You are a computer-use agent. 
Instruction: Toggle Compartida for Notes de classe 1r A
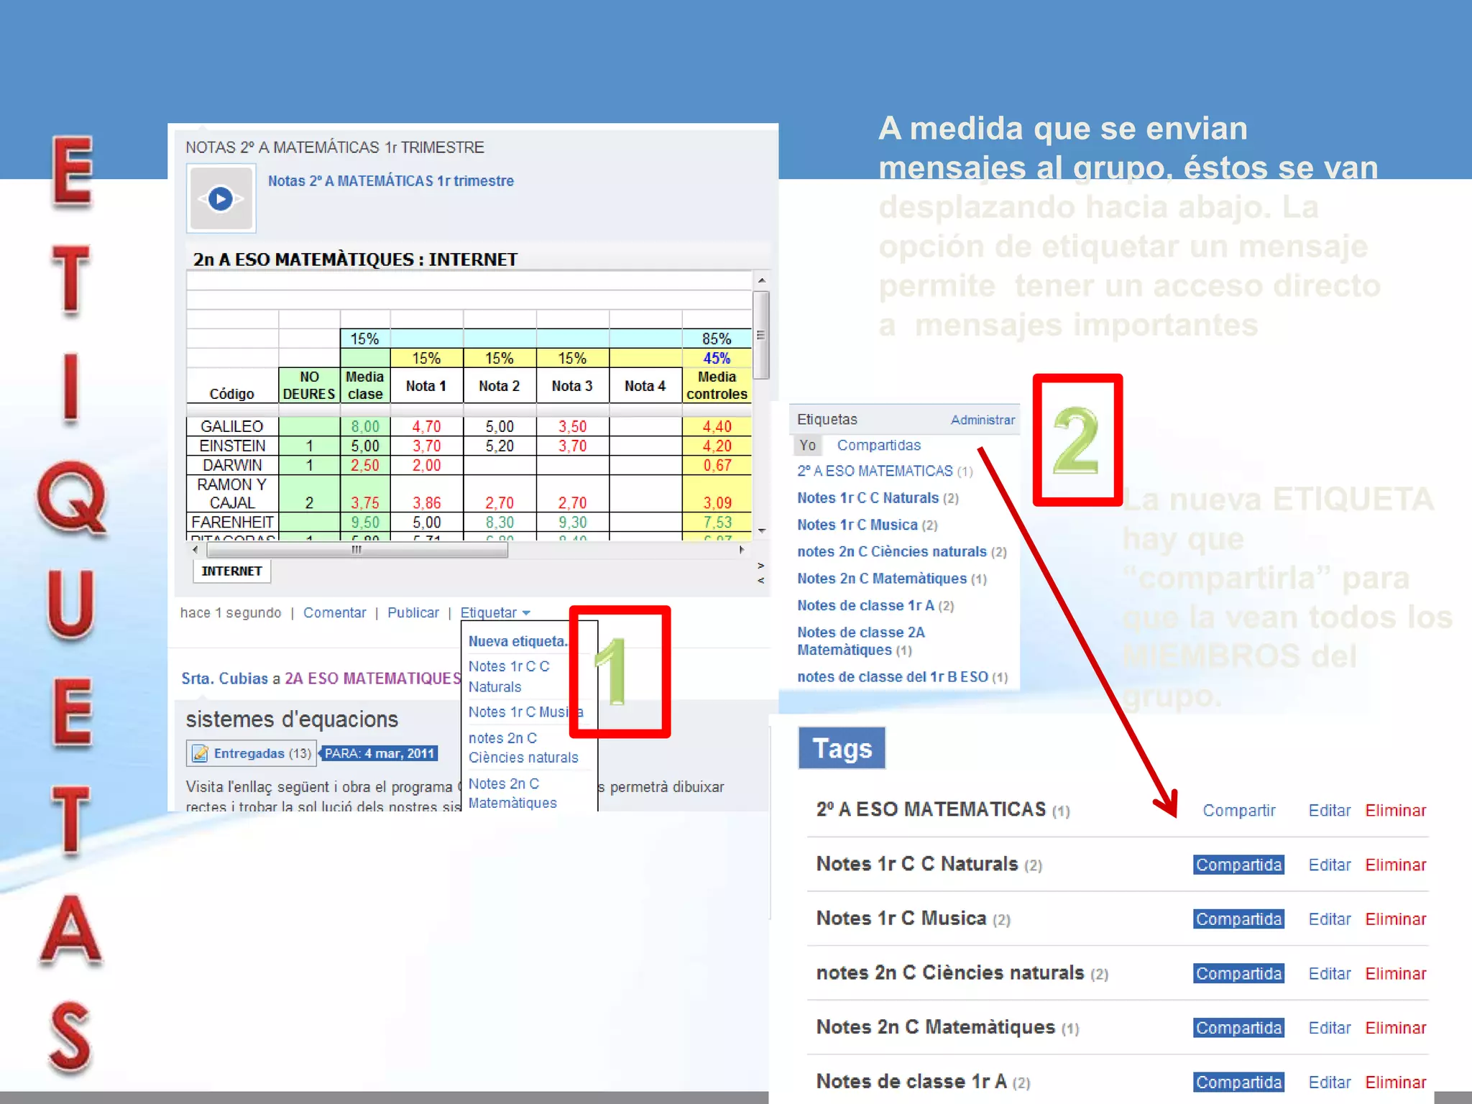pos(1238,1082)
